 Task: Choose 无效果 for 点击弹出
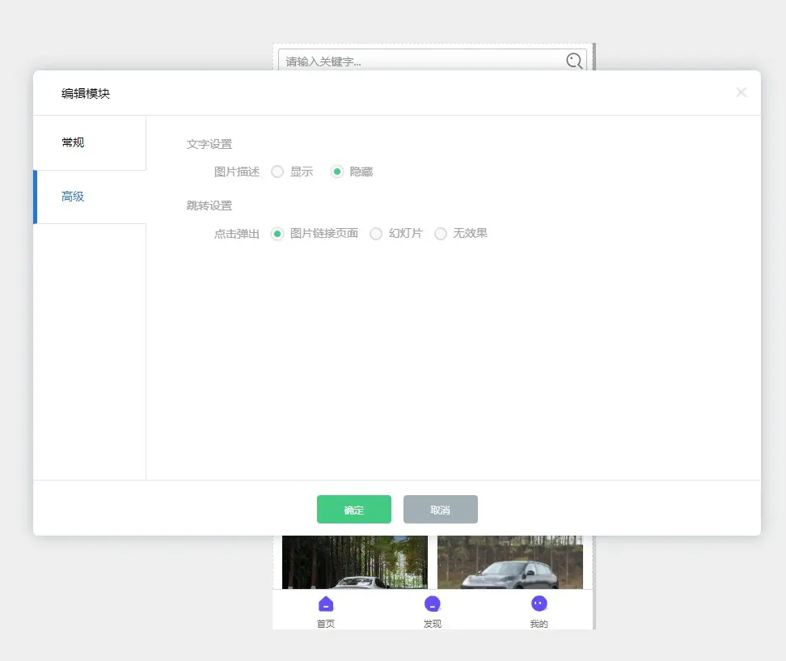441,234
